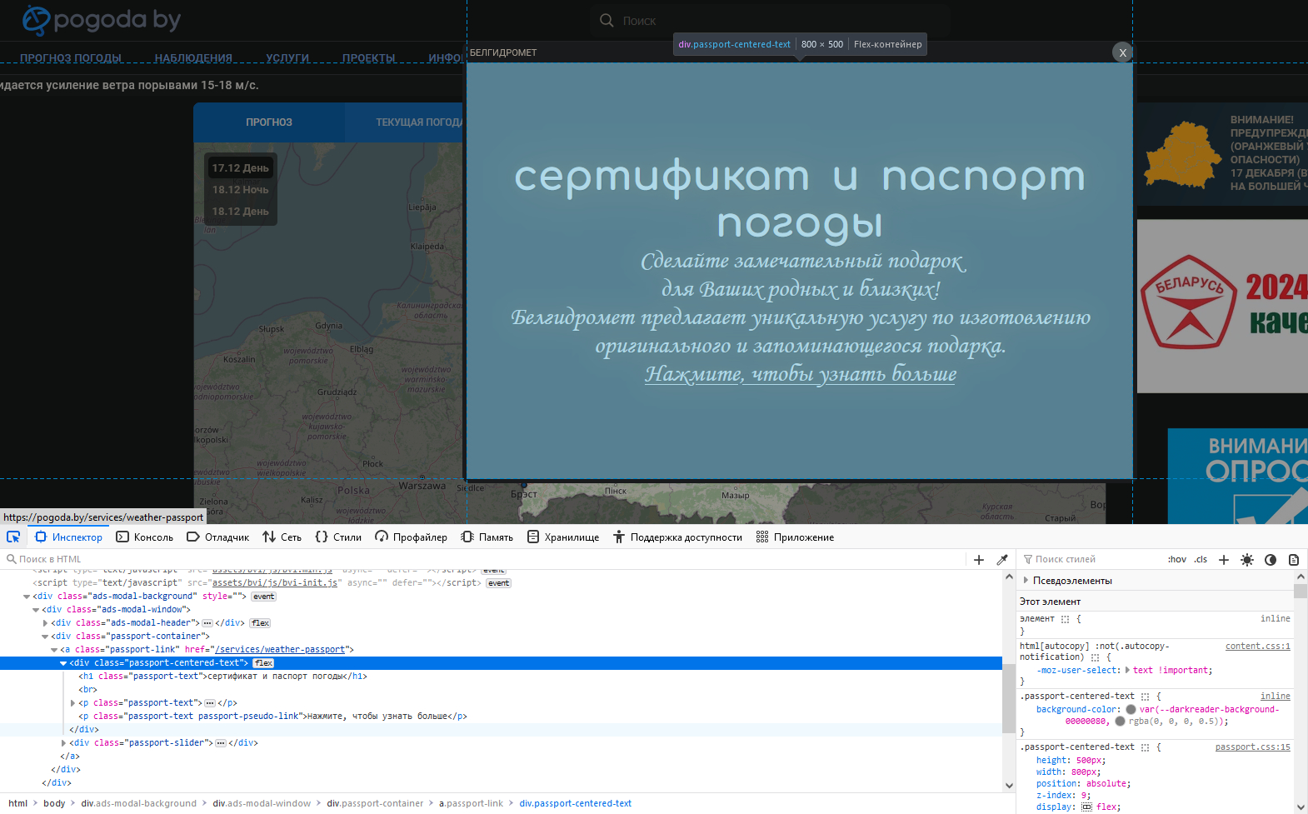This screenshot has width=1308, height=814.
Task: Open the НАБЛЮДЕНИЯ site menu
Action: click(193, 58)
